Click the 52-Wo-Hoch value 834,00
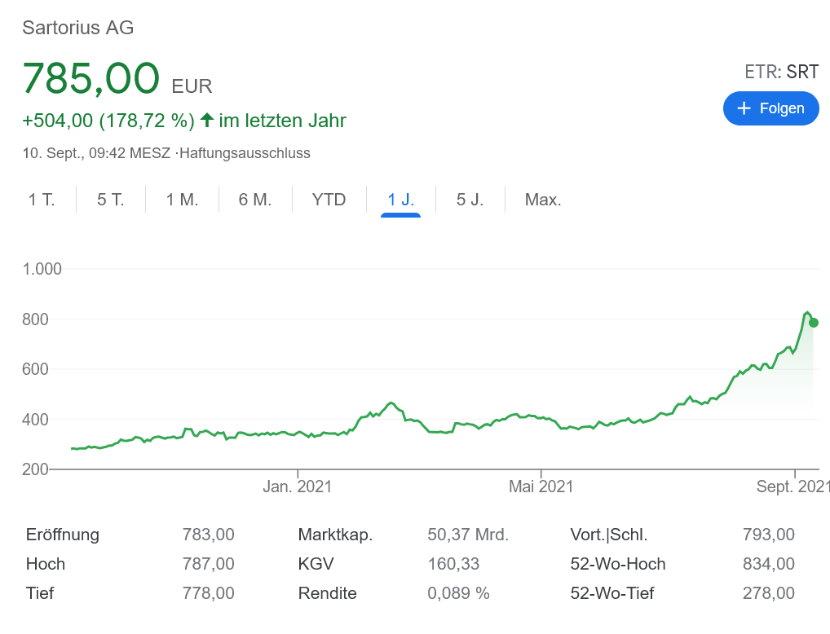The width and height of the screenshot is (830, 634). [x=768, y=564]
